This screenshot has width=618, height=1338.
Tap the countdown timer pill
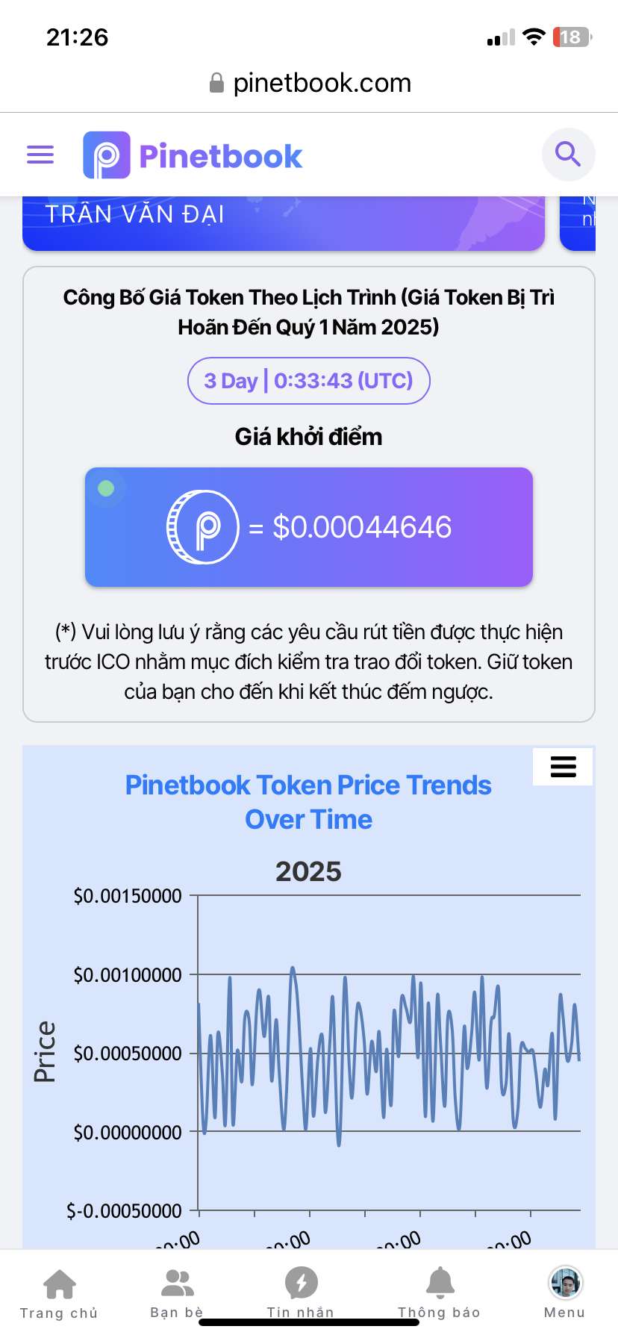(308, 381)
